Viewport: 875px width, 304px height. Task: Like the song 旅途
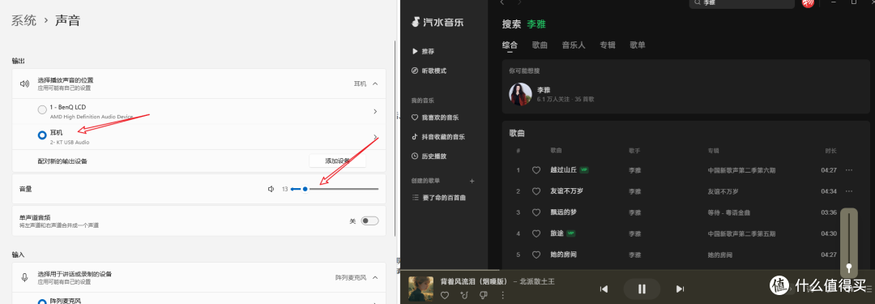coord(536,233)
